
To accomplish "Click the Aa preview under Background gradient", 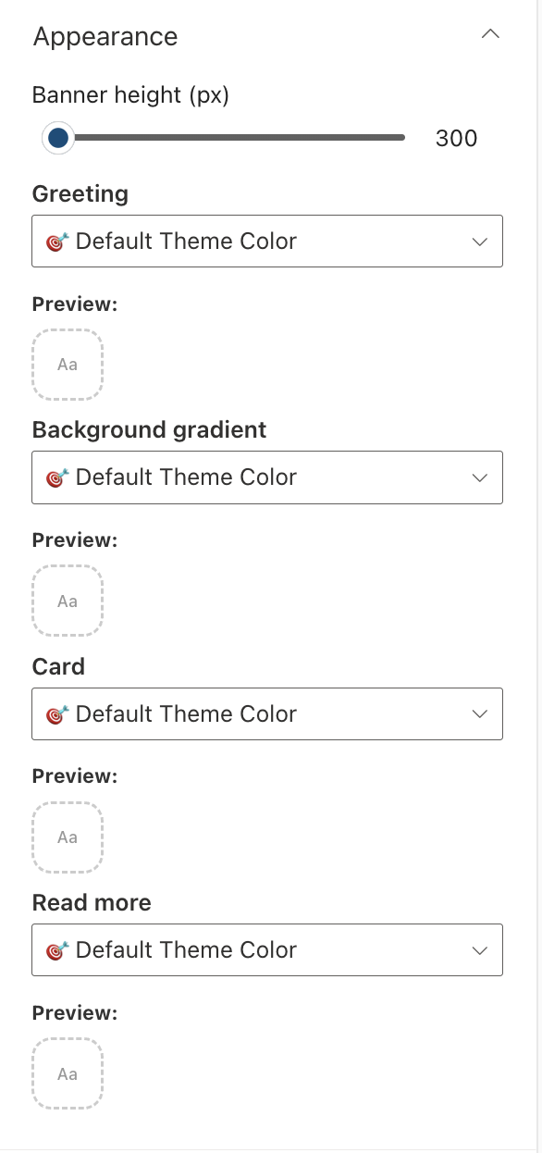I will coord(67,601).
